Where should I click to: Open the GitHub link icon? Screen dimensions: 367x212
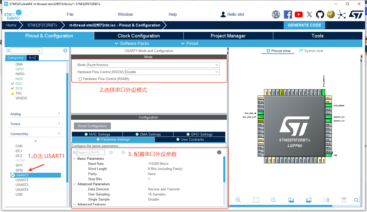pyautogui.click(x=320, y=15)
